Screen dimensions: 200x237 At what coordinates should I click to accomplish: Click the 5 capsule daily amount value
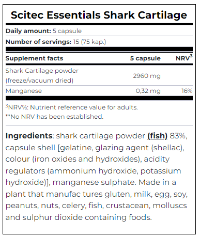(67, 31)
